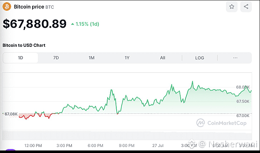Click the 68.00K axis label
This screenshot has width=260, height=153.
point(243,87)
